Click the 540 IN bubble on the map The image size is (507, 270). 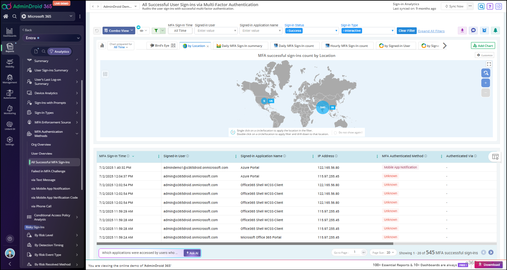point(323,107)
